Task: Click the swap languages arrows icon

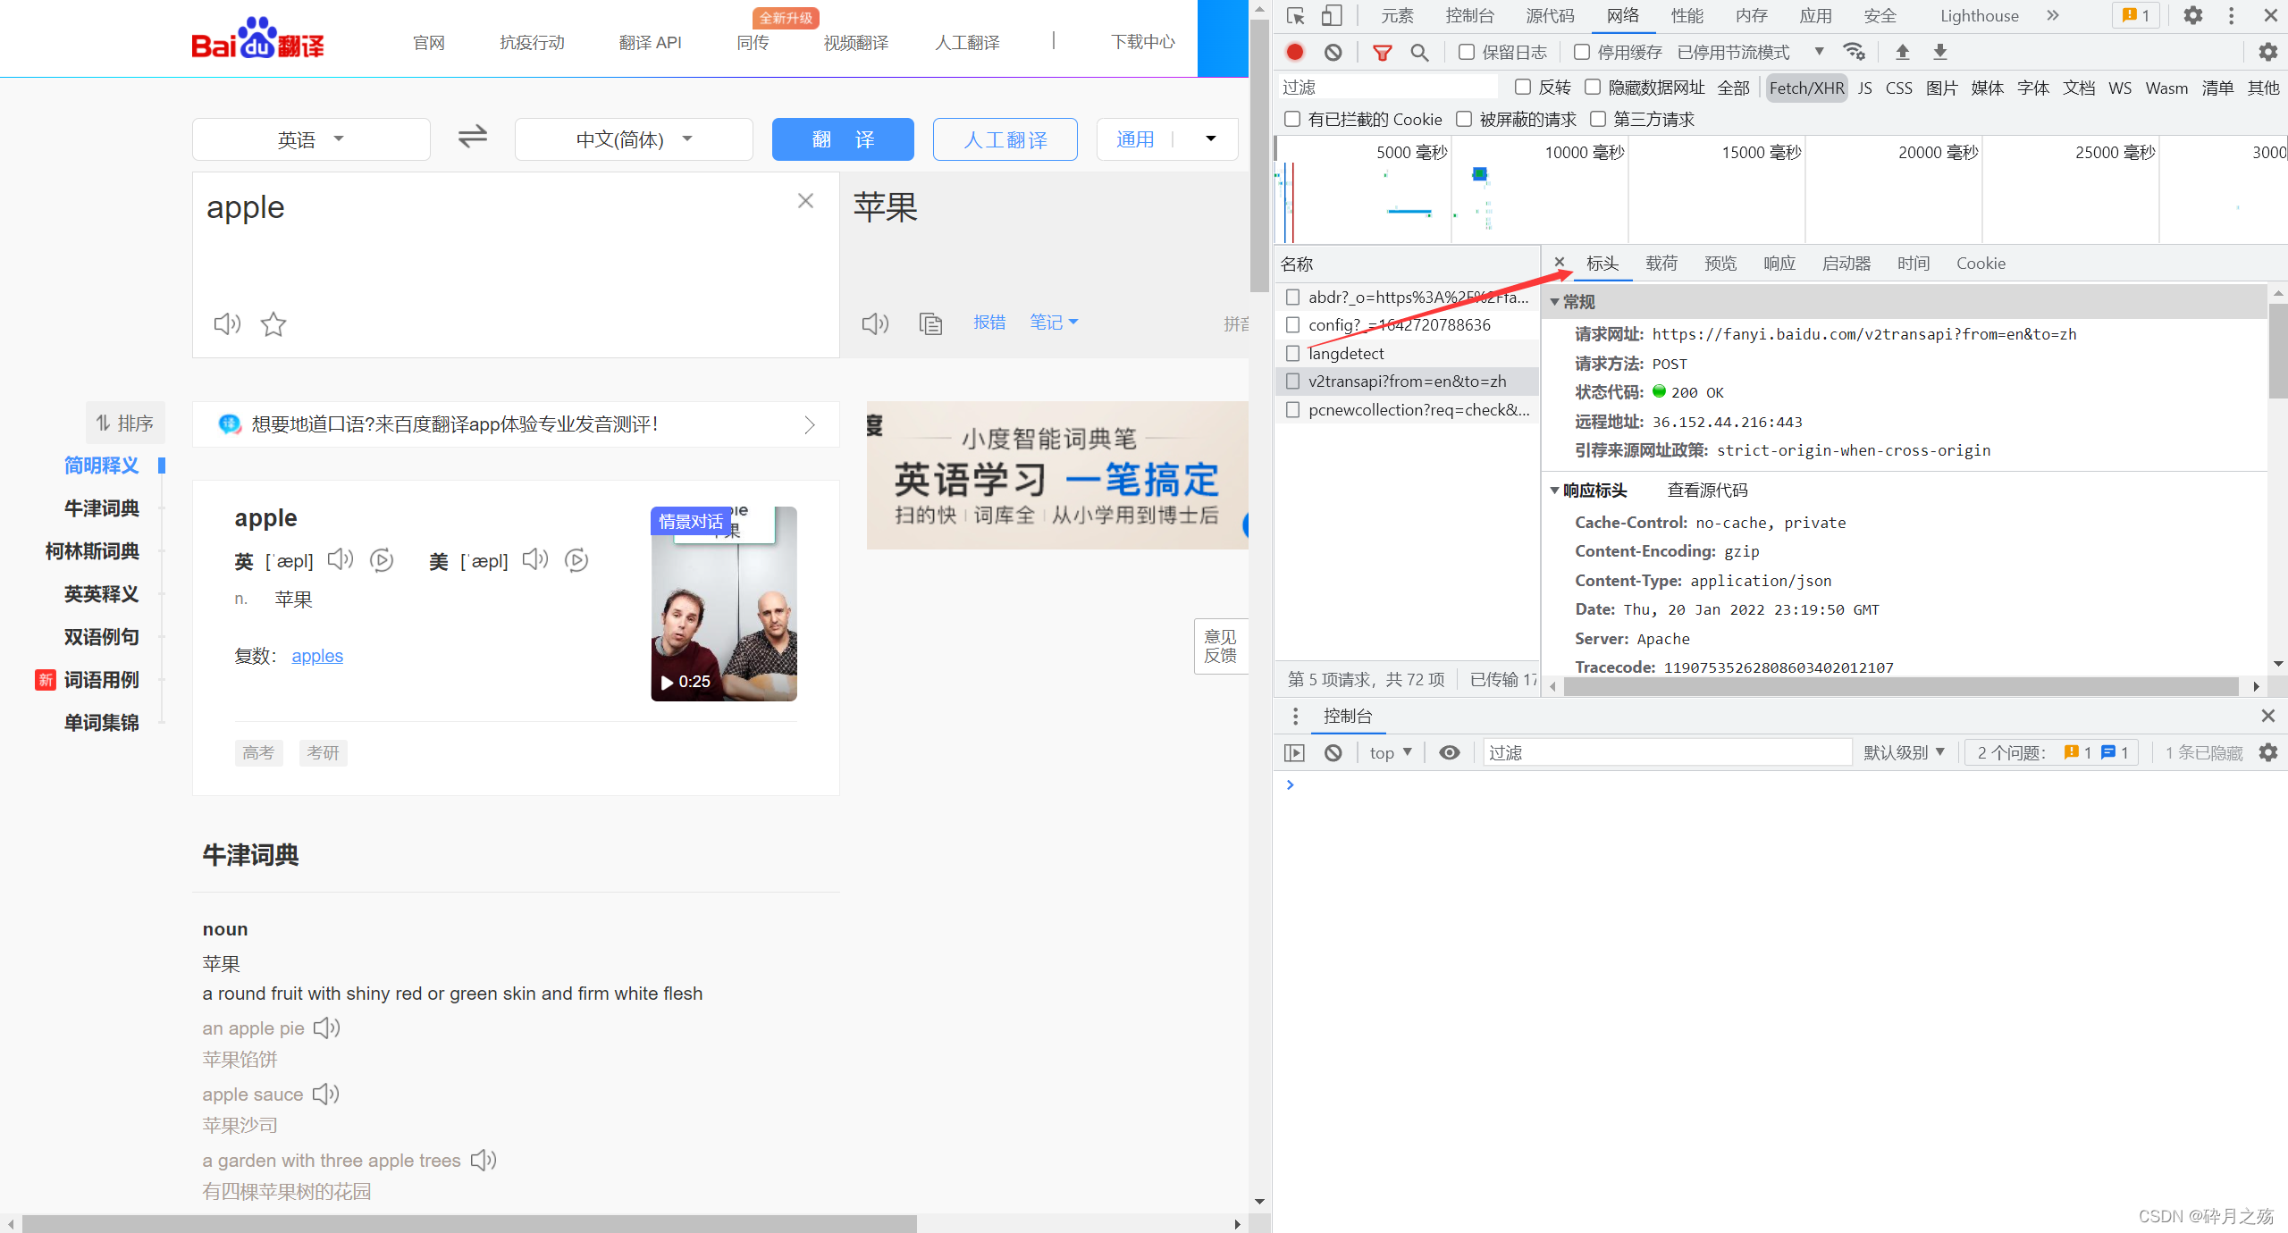Action: (x=472, y=138)
